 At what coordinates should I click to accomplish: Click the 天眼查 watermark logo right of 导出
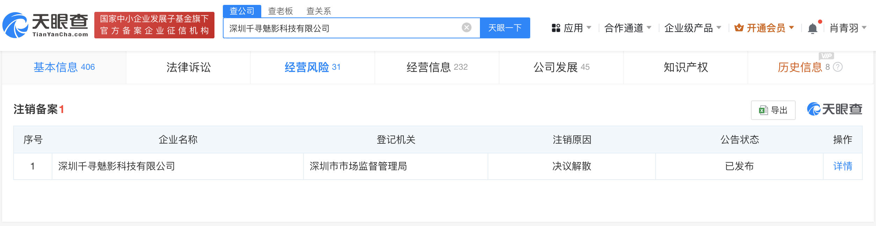coord(834,109)
